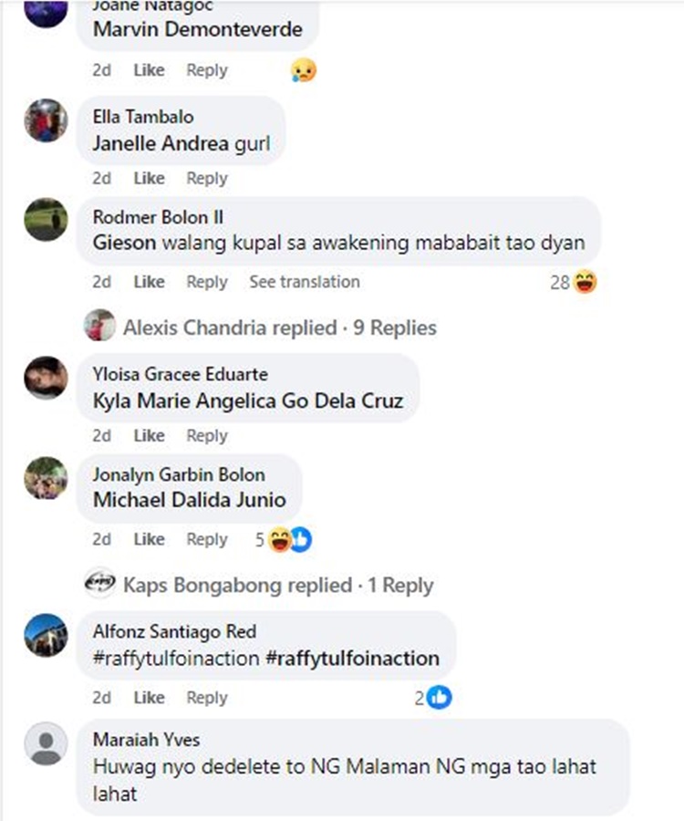Click Maraiah Yves' default avatar
684x821 pixels.
(x=46, y=743)
